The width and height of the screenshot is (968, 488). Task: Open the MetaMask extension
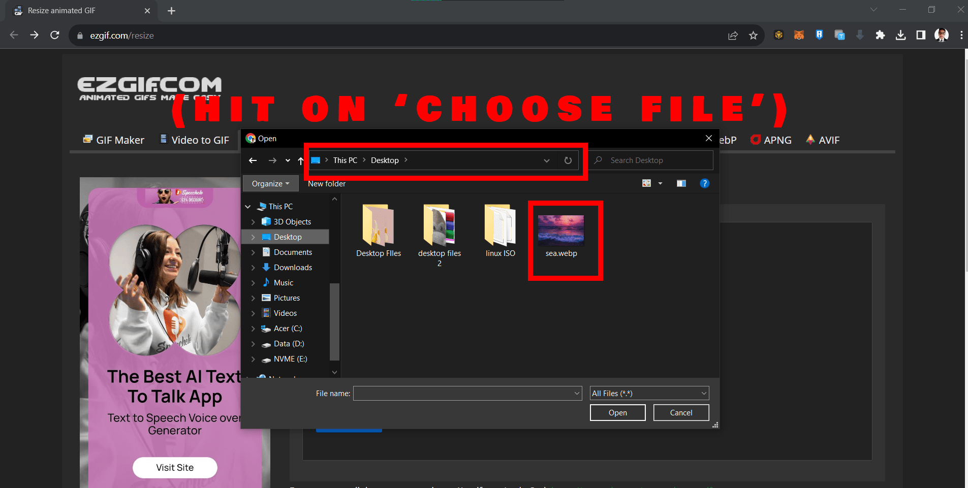(x=799, y=35)
